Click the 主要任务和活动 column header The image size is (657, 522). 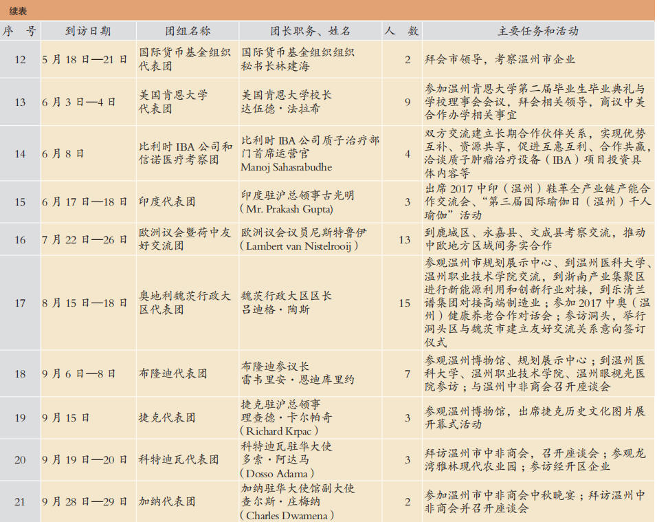point(537,31)
